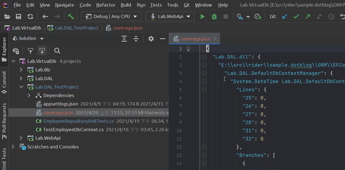The width and height of the screenshot is (345, 170).
Task: Open the Pull Requests tool window tab
Action: tap(4, 121)
